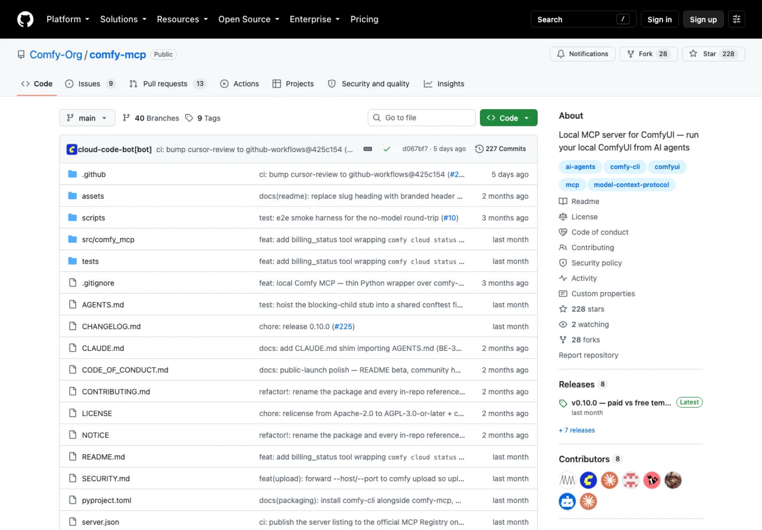Screen dimensions: 762x530
Task: Open the scripts folder
Action: [x=93, y=218]
